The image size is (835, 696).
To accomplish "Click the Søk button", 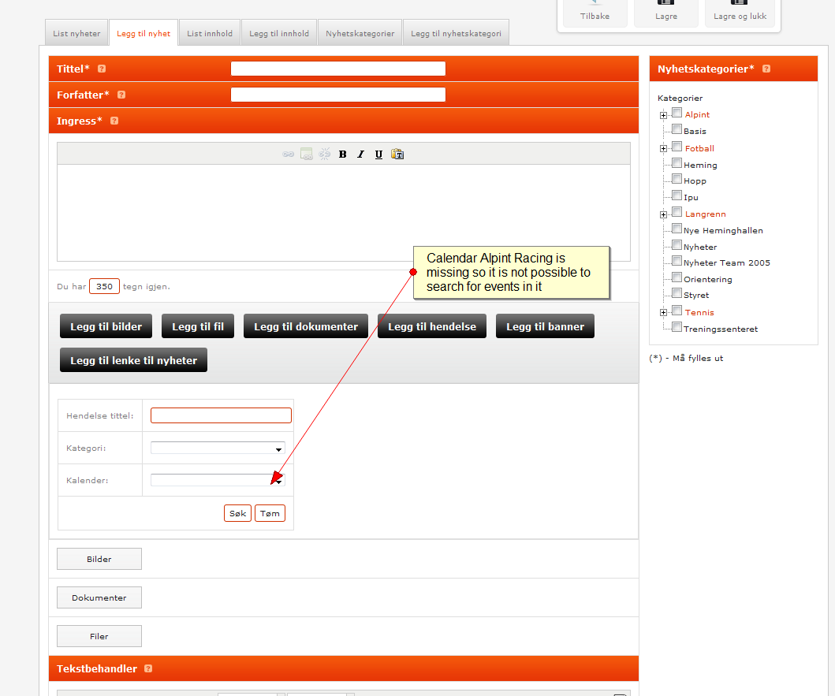I will [237, 513].
